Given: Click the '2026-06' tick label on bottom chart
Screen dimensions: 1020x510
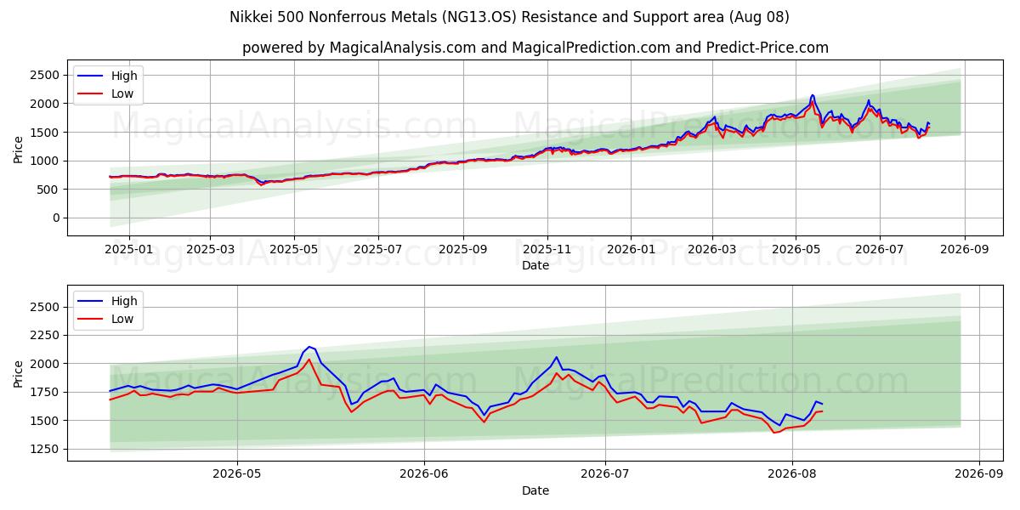Looking at the screenshot, I should coord(424,475).
